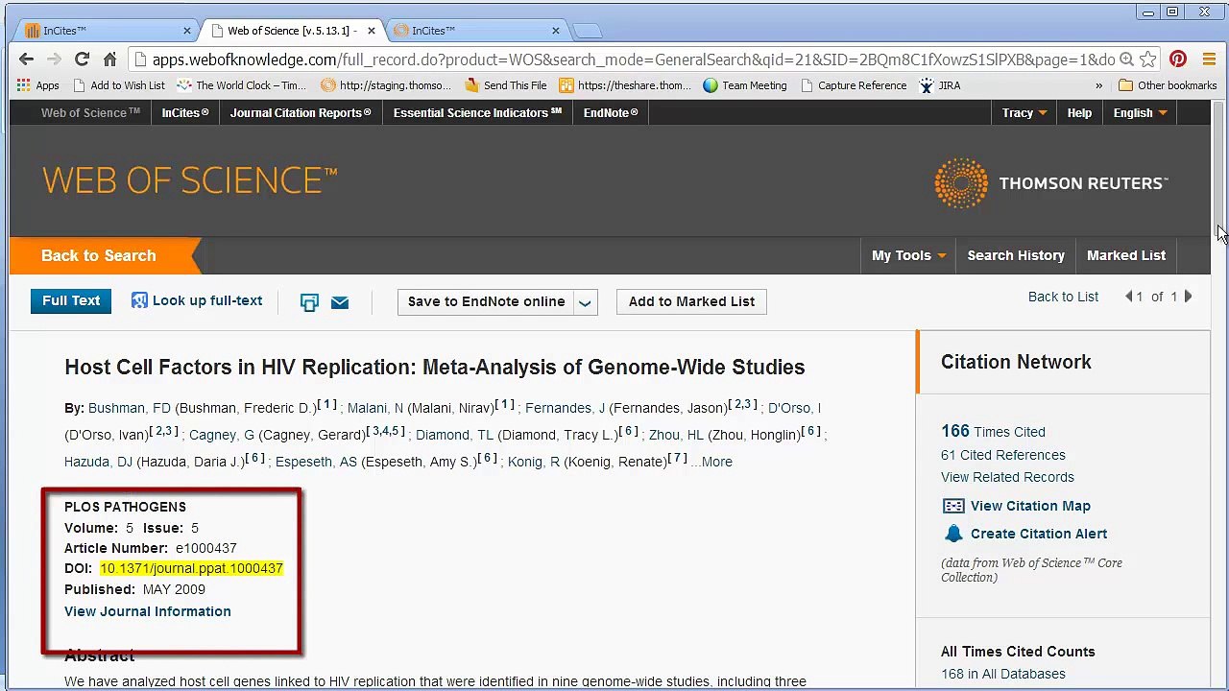Open Journal Citation Reports nav item

[x=301, y=113]
